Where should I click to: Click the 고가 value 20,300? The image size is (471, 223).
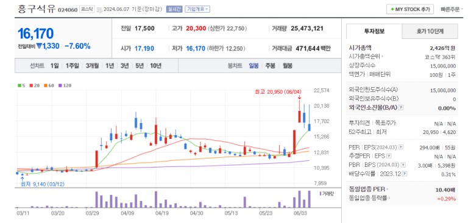pos(196,29)
